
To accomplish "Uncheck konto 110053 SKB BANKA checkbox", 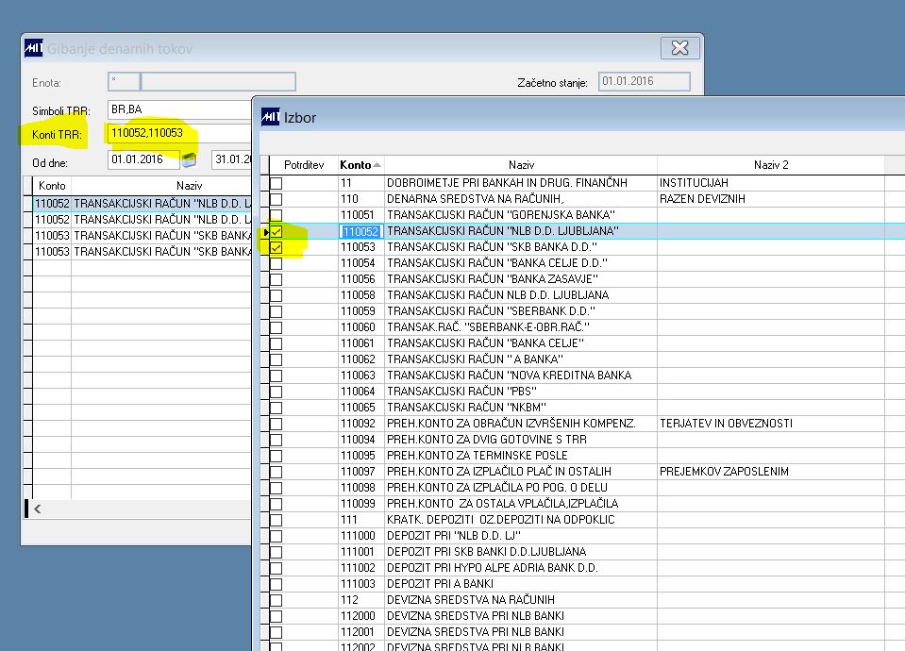I will [277, 247].
